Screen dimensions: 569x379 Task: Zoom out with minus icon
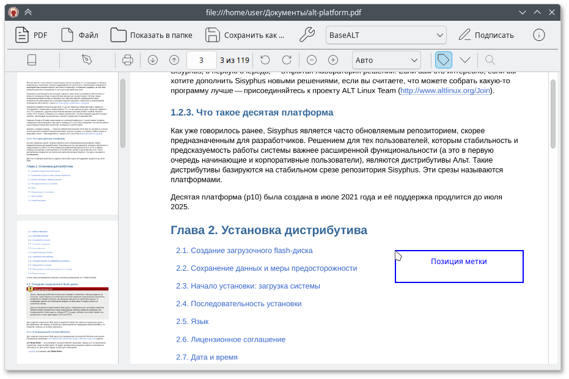coord(312,60)
